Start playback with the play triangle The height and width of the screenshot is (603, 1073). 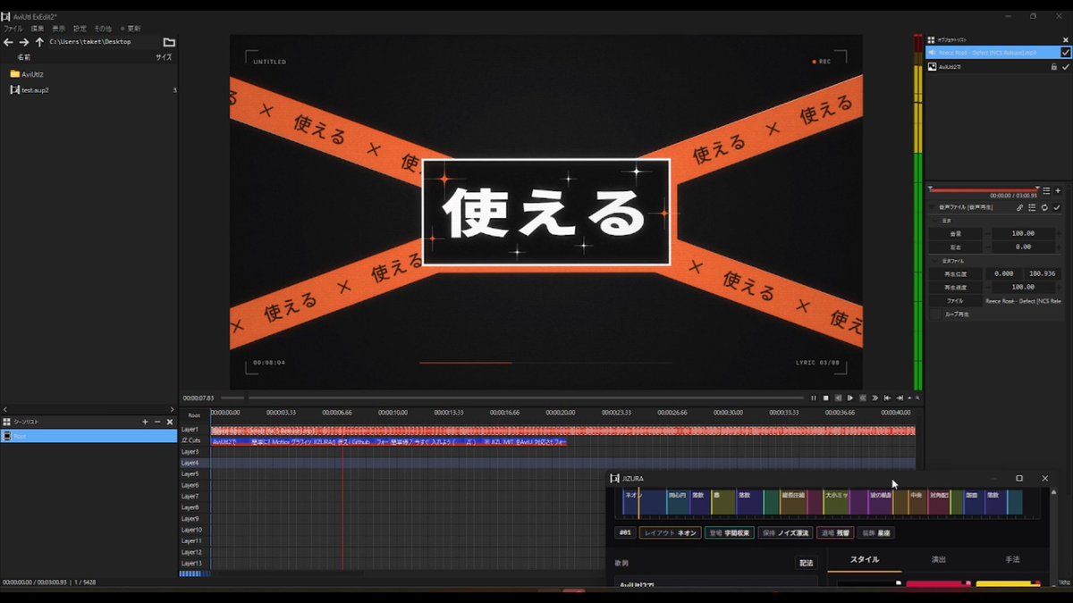pos(850,398)
